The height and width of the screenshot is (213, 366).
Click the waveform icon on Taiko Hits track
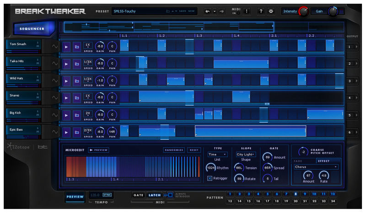(55, 63)
